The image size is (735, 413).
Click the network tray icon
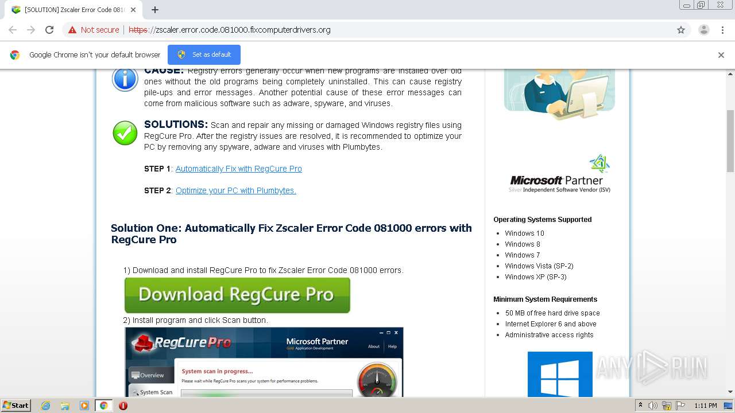click(x=667, y=406)
